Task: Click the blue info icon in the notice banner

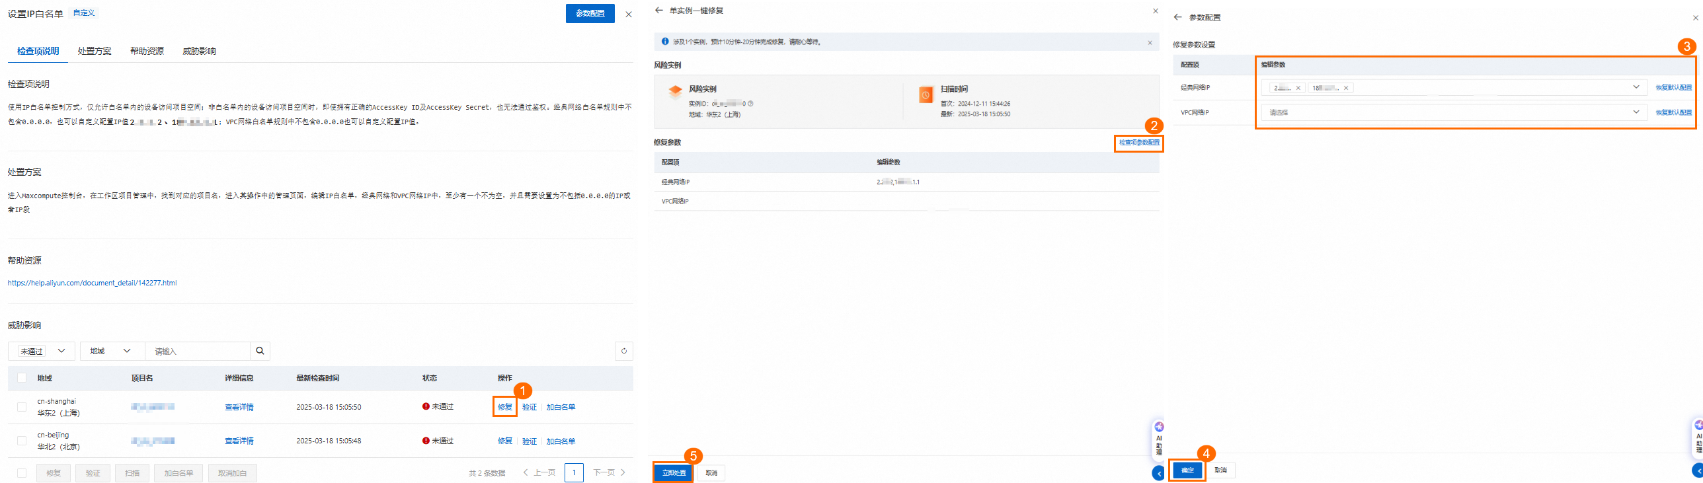Action: pos(665,42)
